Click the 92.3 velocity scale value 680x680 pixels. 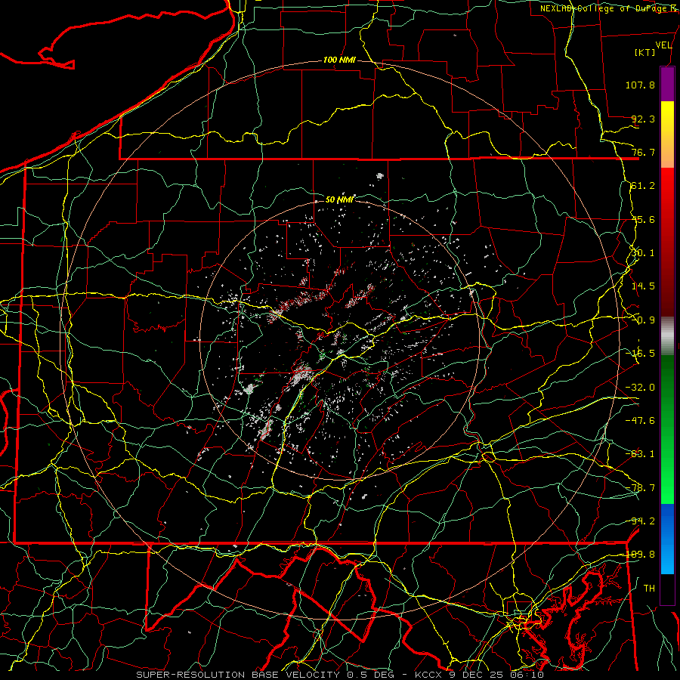(x=643, y=119)
